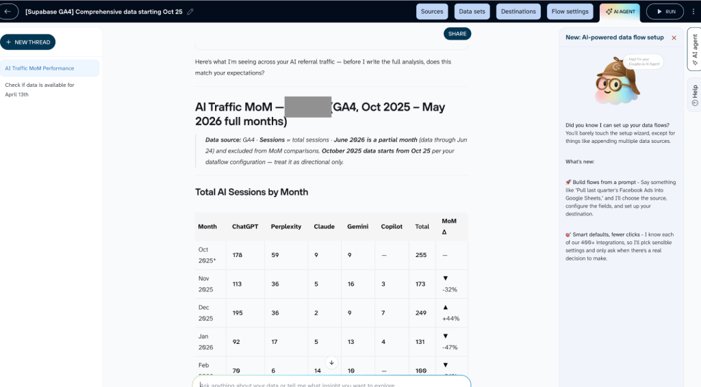This screenshot has height=387, width=701.
Task: Click the What's new label
Action: click(580, 161)
